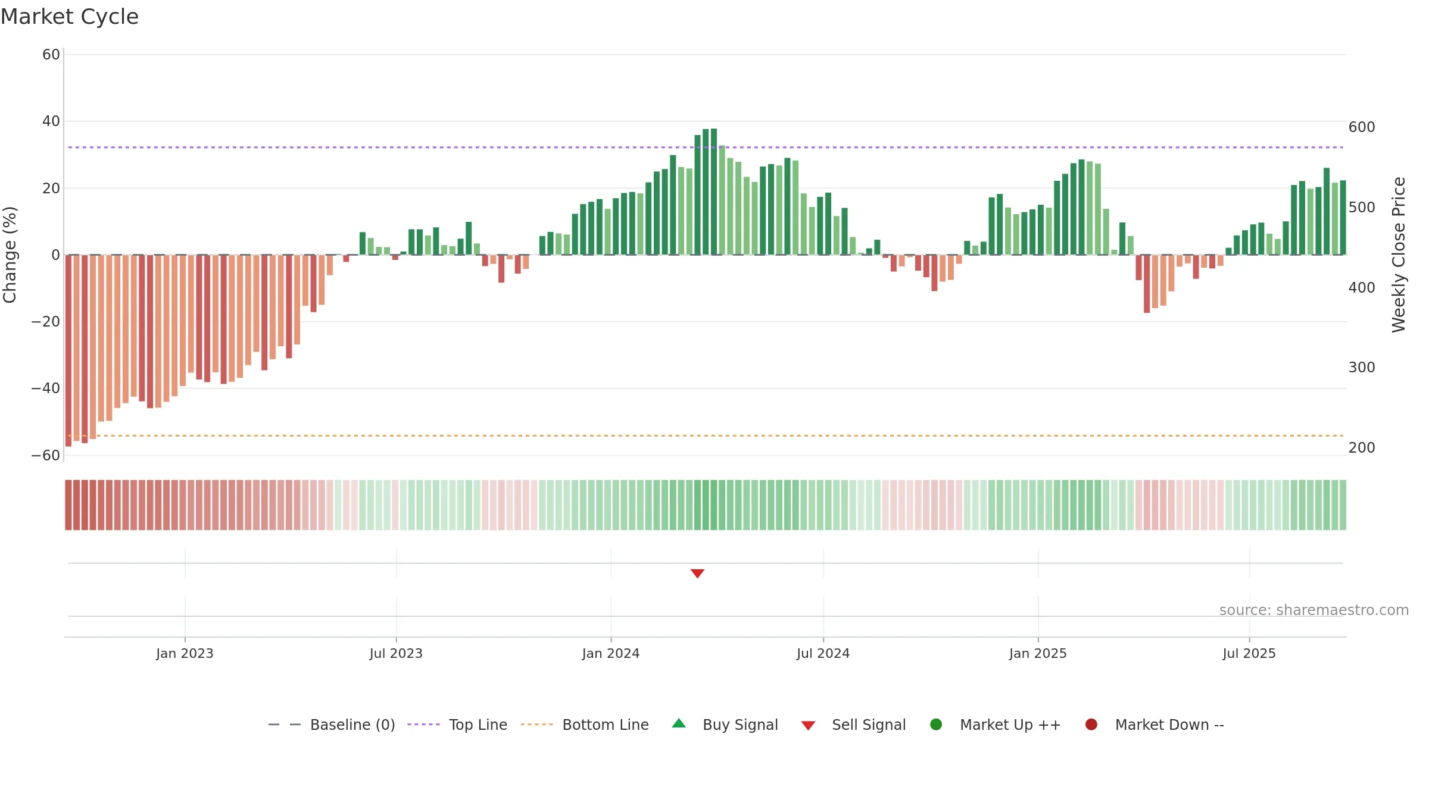Toggle the Market Down -- legend entry

(x=1155, y=724)
